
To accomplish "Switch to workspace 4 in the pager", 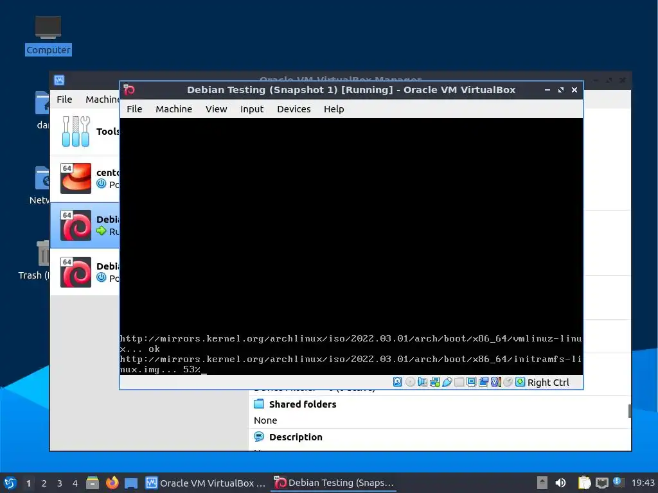I will (75, 483).
